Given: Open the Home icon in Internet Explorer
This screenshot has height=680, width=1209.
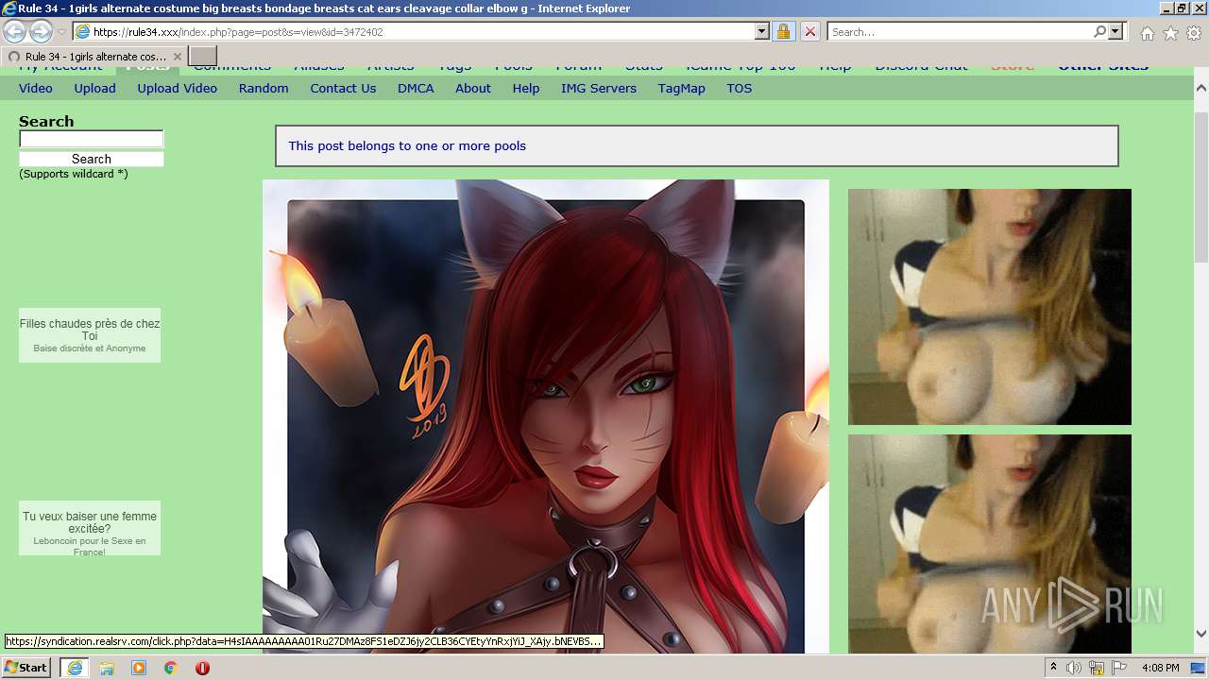Looking at the screenshot, I should 1147,33.
